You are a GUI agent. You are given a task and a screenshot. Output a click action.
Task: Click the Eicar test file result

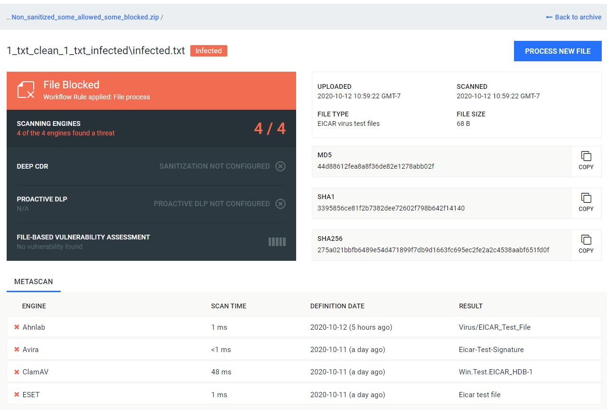(480, 395)
